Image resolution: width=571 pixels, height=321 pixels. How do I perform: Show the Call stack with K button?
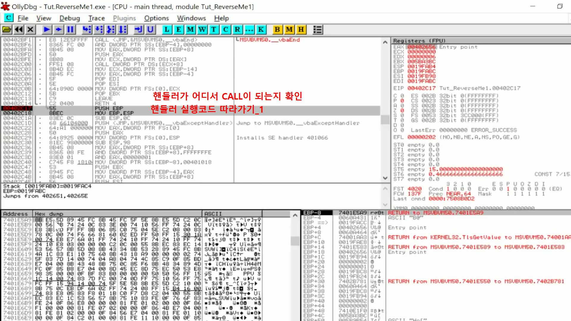261,29
